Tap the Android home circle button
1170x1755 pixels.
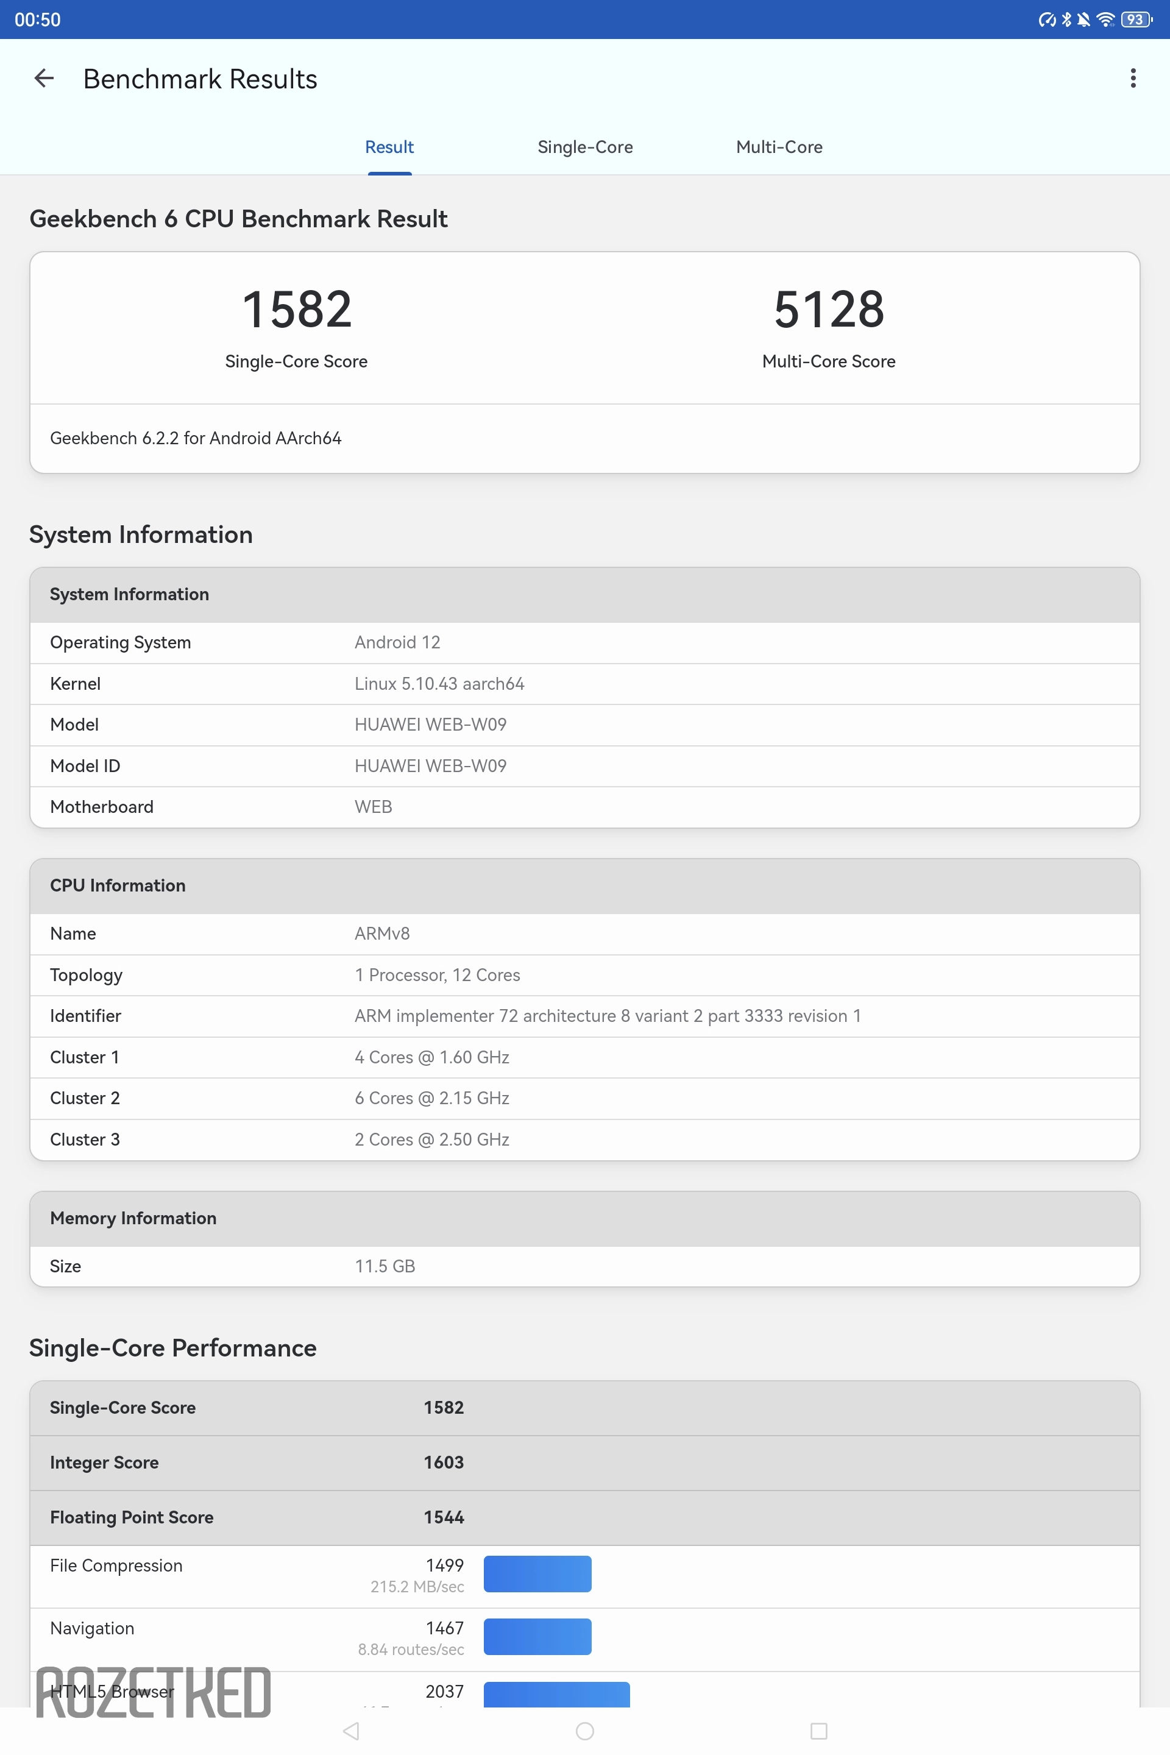pos(585,1731)
